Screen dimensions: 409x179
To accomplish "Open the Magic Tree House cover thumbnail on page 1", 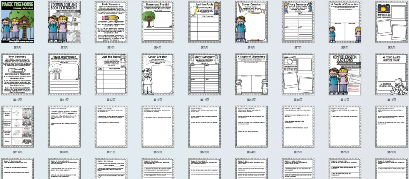I will [17, 22].
